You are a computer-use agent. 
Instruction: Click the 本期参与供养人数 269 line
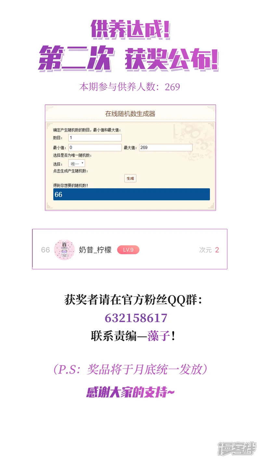tap(130, 87)
